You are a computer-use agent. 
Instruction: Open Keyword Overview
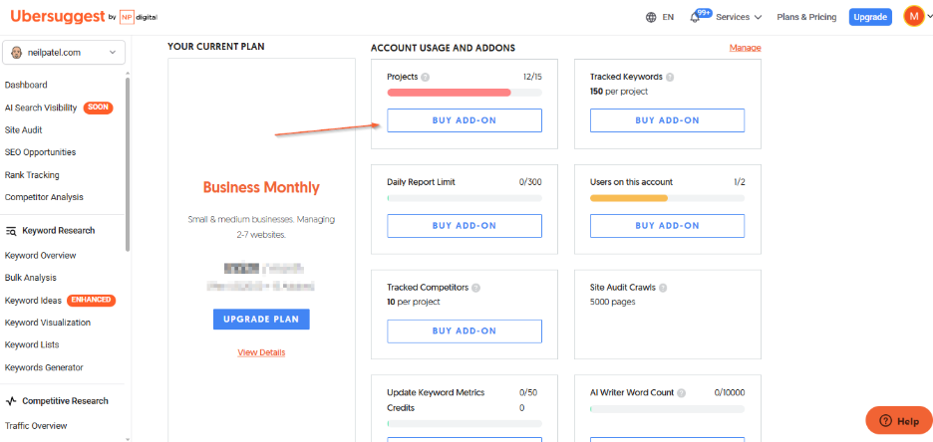point(41,256)
